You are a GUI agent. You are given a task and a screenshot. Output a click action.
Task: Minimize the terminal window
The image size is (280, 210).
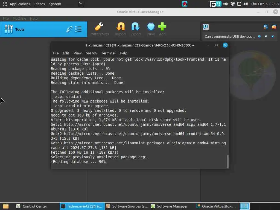208,45
